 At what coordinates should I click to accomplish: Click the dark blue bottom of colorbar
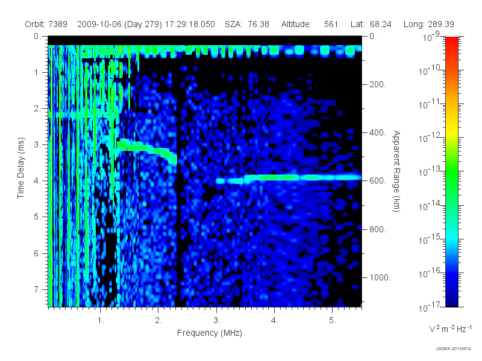coord(452,299)
